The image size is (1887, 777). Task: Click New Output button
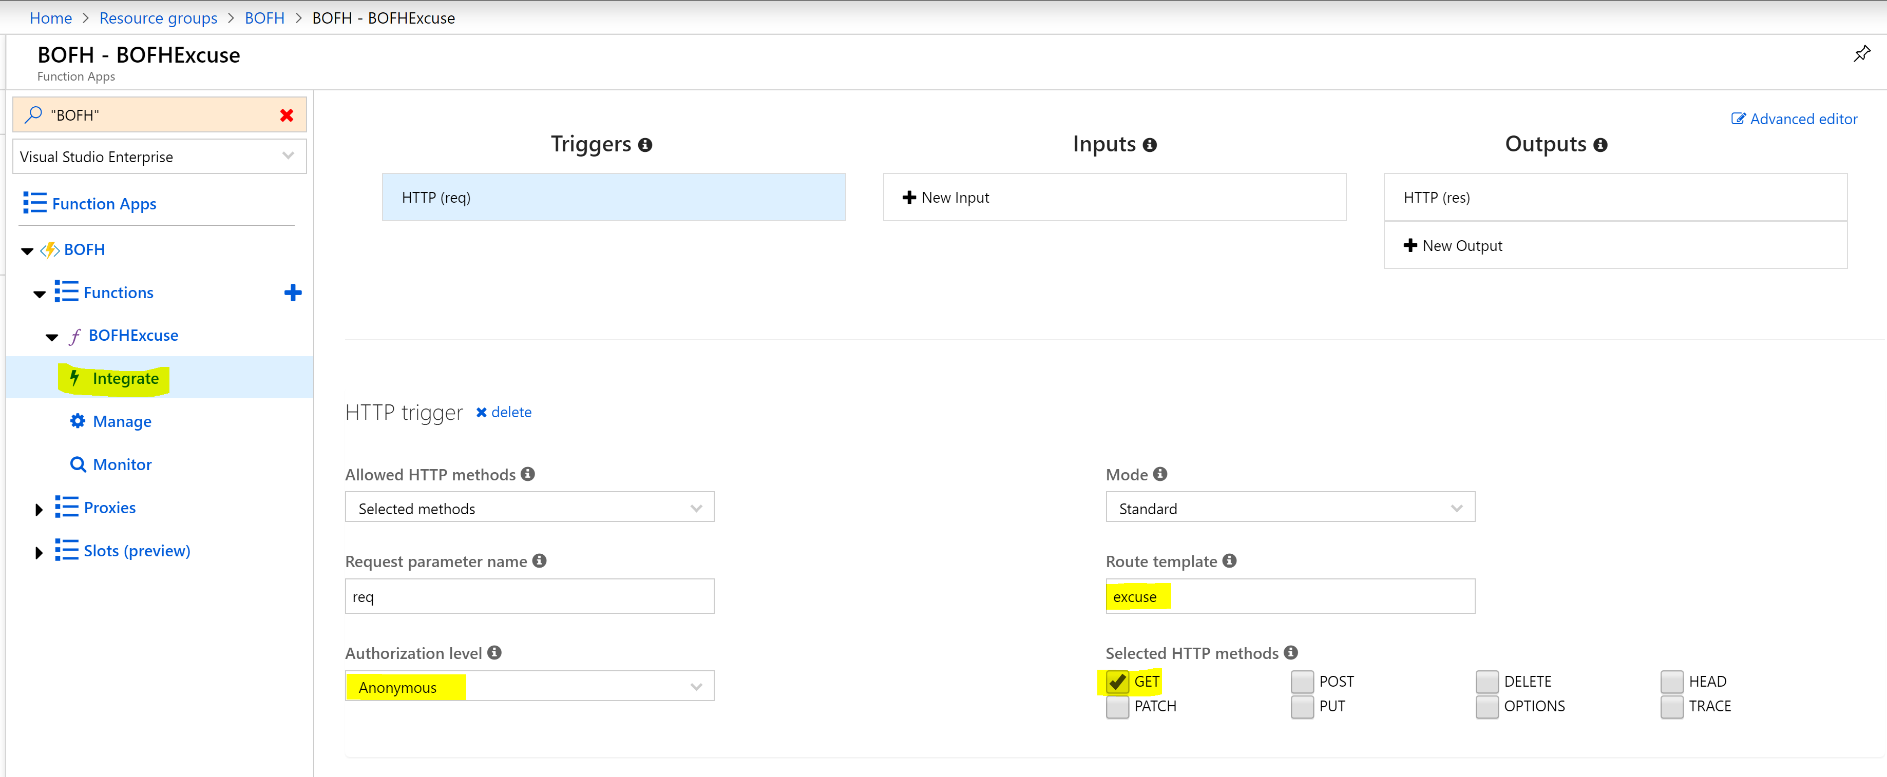[1453, 246]
